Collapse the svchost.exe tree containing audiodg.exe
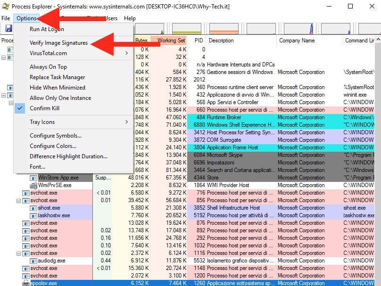Screen dimensions: 381x286 (18, 253)
